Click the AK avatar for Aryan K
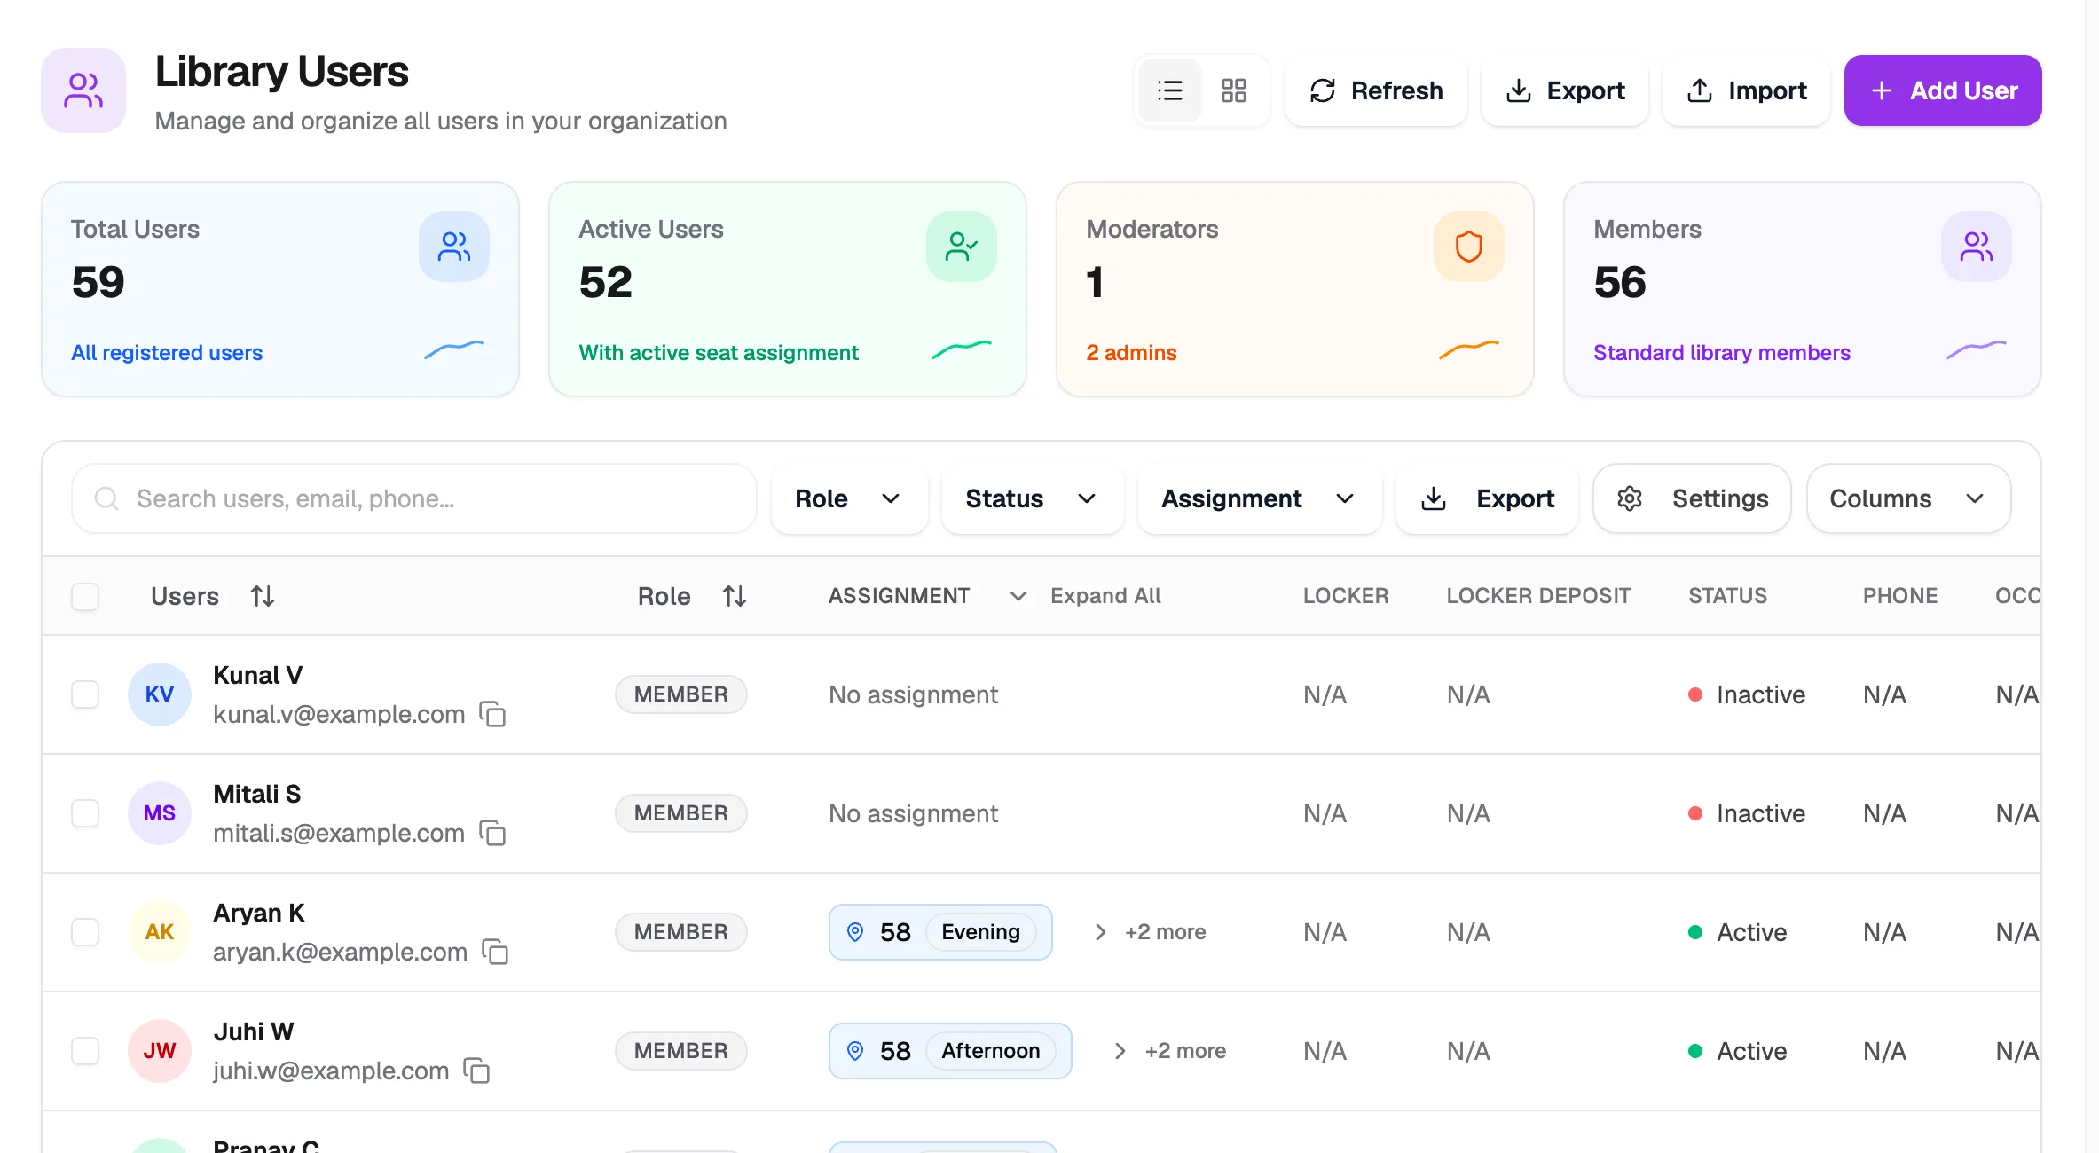Image resolution: width=2099 pixels, height=1153 pixels. point(160,932)
